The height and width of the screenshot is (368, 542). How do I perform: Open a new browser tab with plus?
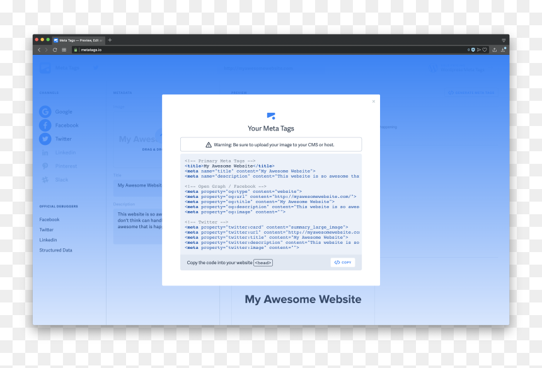[110, 40]
